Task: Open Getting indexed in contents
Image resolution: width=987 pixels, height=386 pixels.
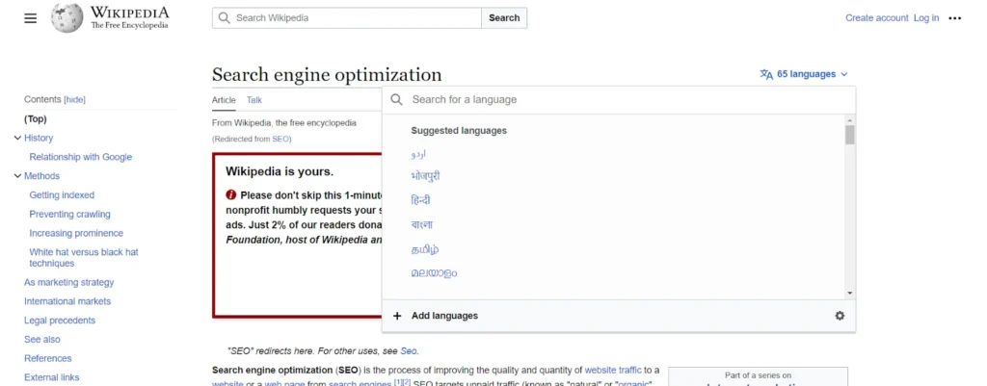Action: point(62,194)
